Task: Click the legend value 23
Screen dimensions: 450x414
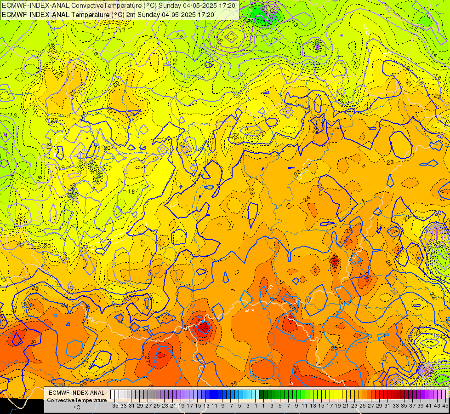Action: pyautogui.click(x=354, y=406)
